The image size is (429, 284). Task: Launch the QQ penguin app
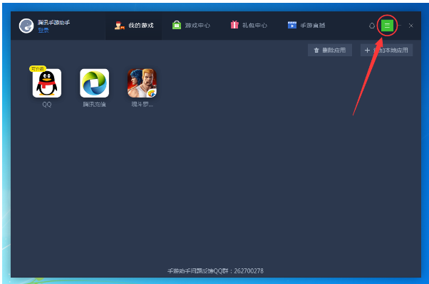point(47,83)
